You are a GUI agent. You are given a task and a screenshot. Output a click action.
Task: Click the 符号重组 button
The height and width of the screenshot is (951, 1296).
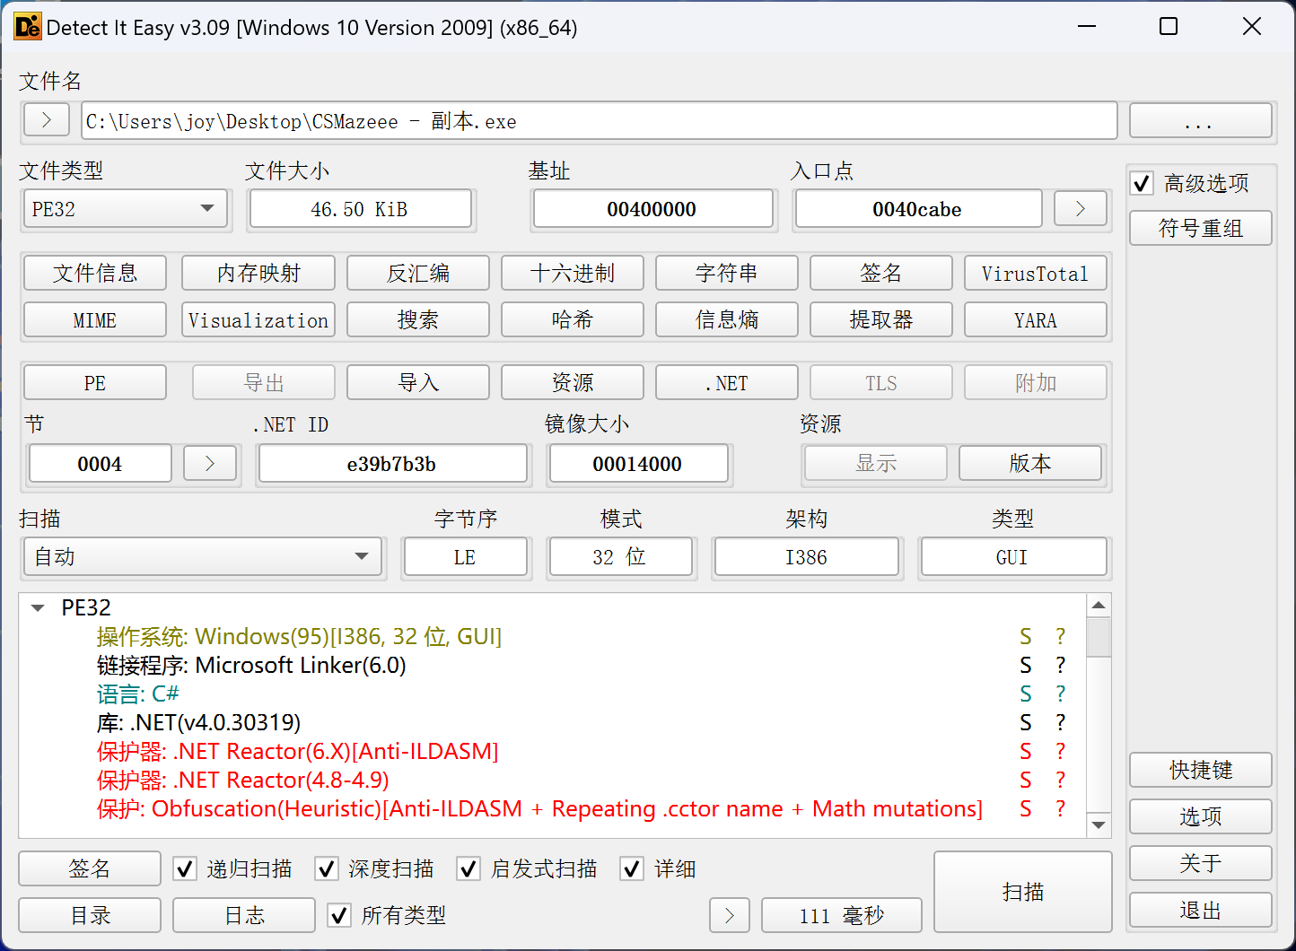tap(1201, 228)
